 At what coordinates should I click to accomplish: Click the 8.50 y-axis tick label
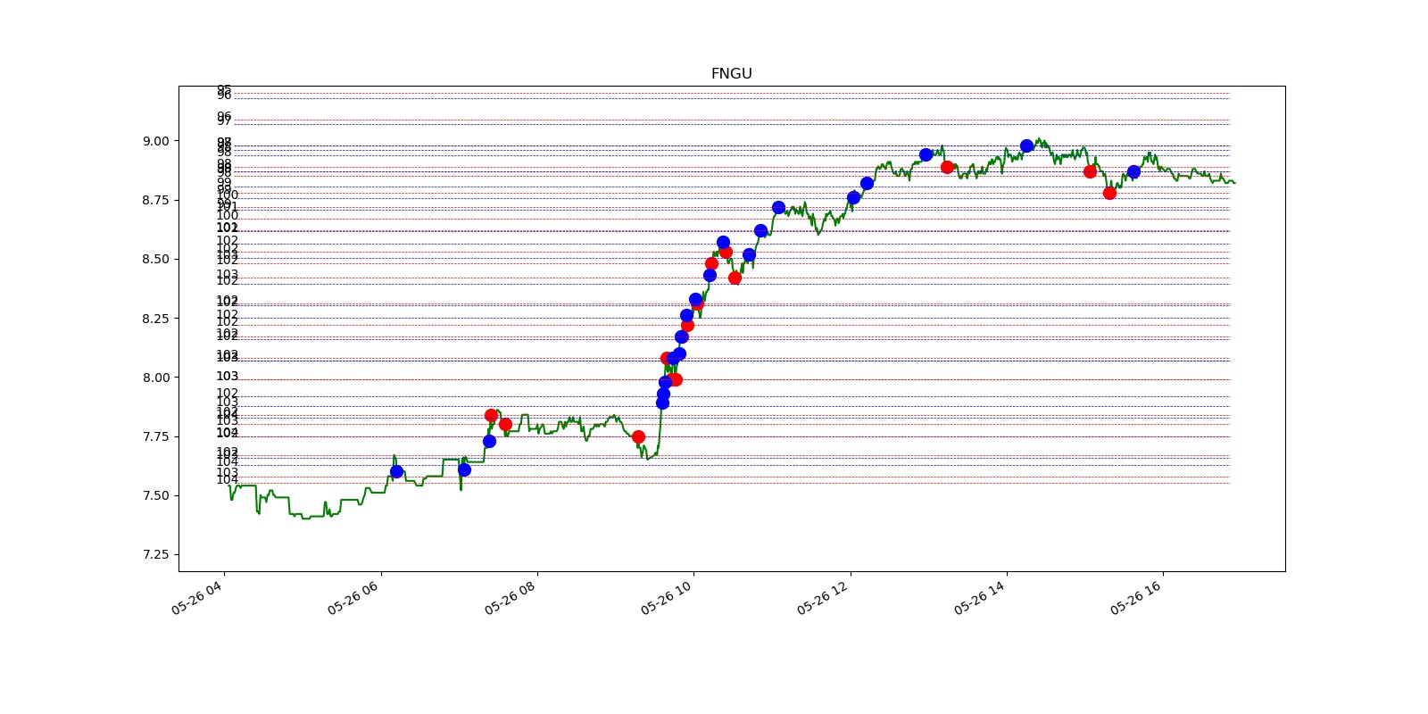pyautogui.click(x=155, y=259)
